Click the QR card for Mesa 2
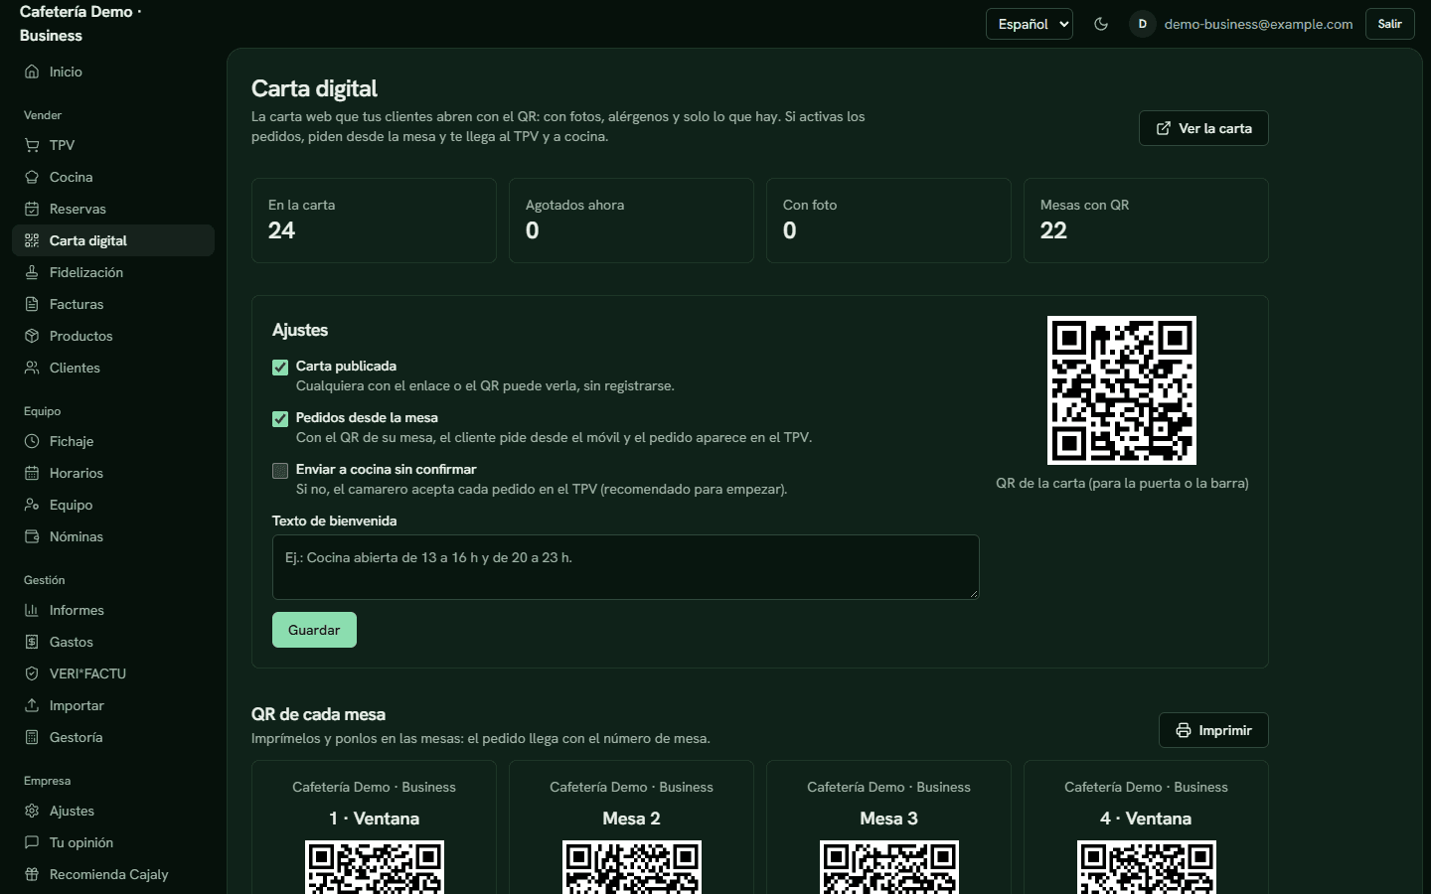Viewport: 1431px width, 894px height. coord(631,827)
